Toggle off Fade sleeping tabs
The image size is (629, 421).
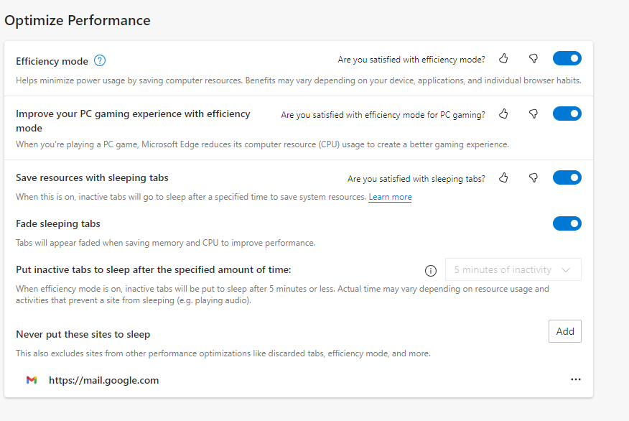567,223
